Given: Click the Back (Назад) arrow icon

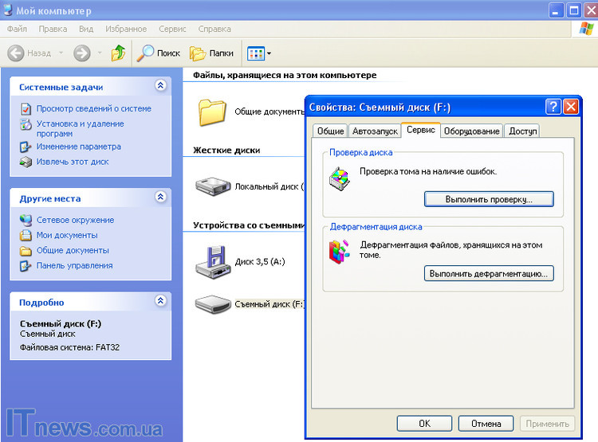Looking at the screenshot, I should pos(16,53).
